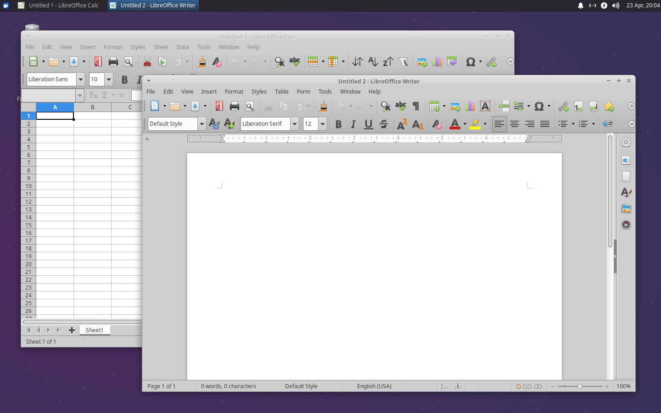Adjust the zoom slider
Screen dimensions: 661x413
pos(579,386)
